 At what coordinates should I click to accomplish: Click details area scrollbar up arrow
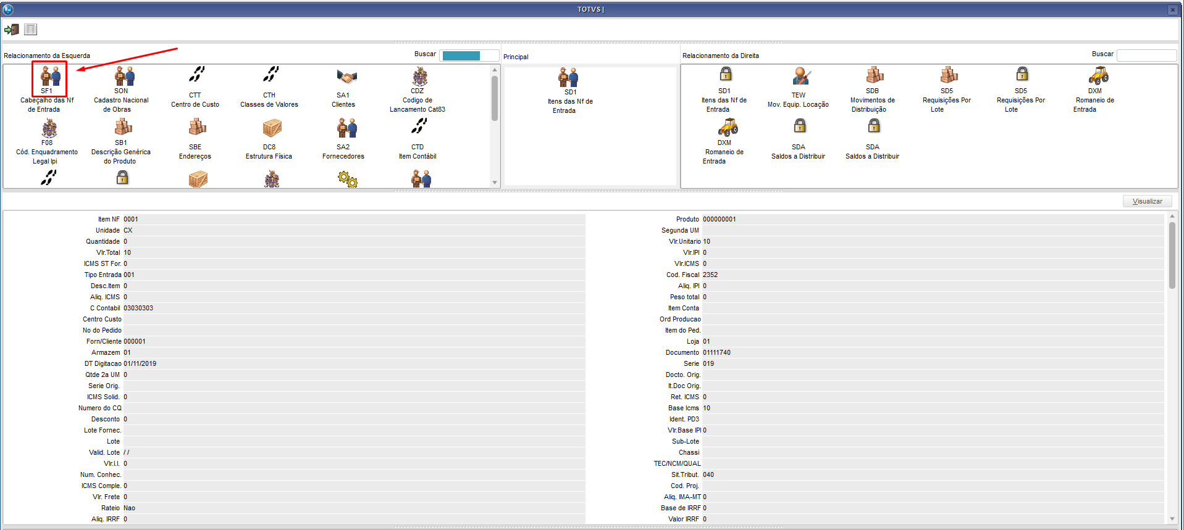(x=1172, y=217)
